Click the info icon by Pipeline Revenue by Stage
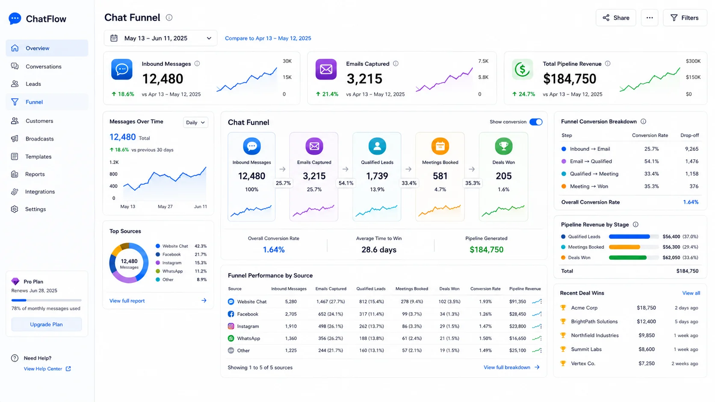Image resolution: width=715 pixels, height=402 pixels. (x=635, y=225)
